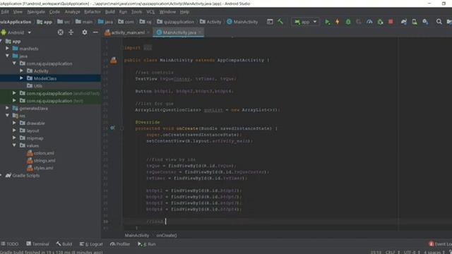452x254 pixels.
Task: Click the quizapplication breadcrumb in navigation bar
Action: (x=176, y=22)
